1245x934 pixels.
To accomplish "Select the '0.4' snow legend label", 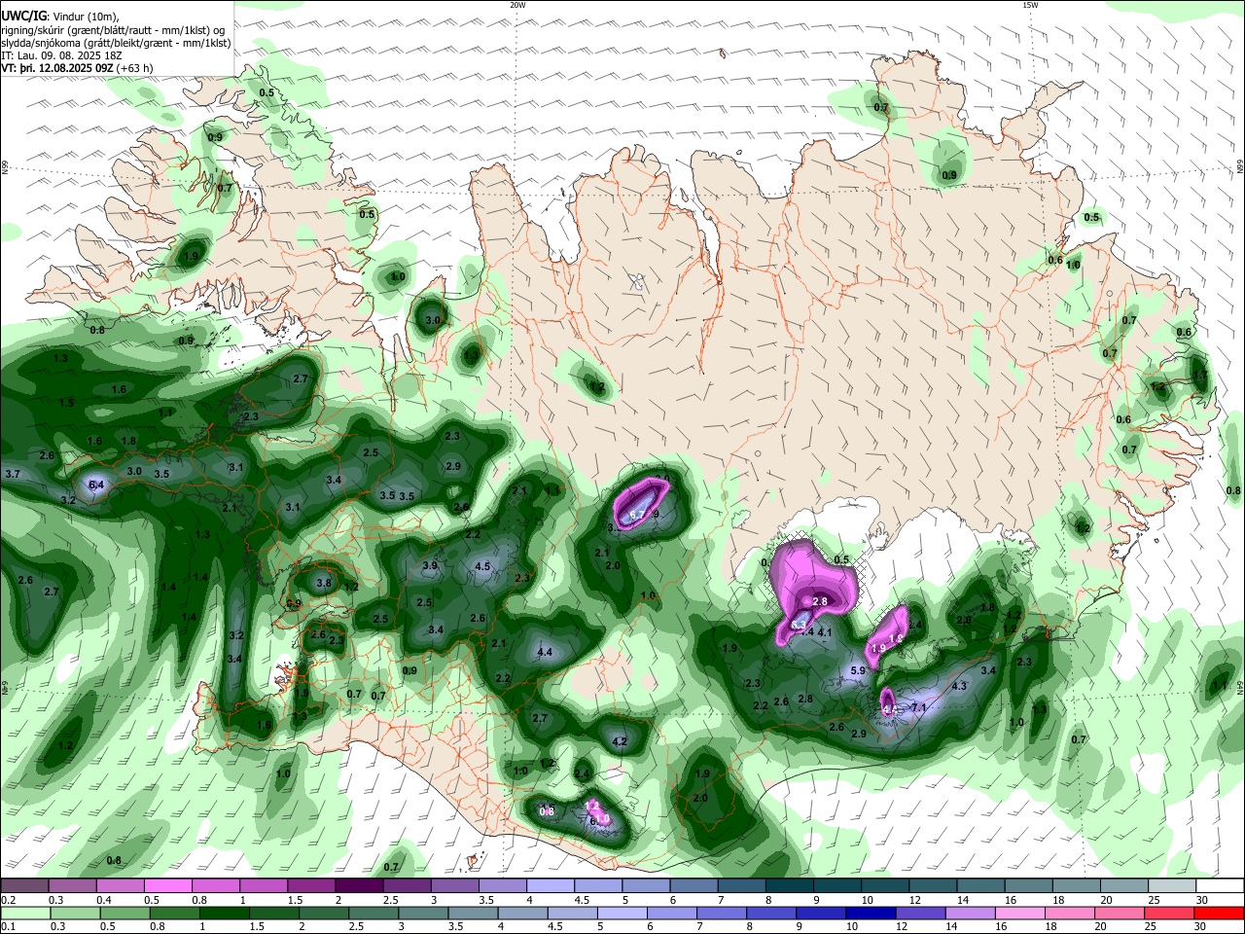I will (x=104, y=900).
